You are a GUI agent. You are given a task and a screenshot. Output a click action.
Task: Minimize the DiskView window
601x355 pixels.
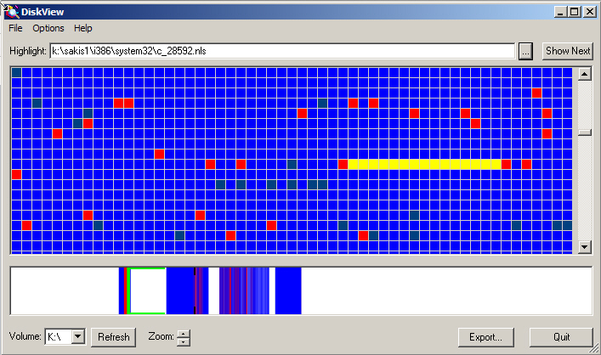point(560,12)
